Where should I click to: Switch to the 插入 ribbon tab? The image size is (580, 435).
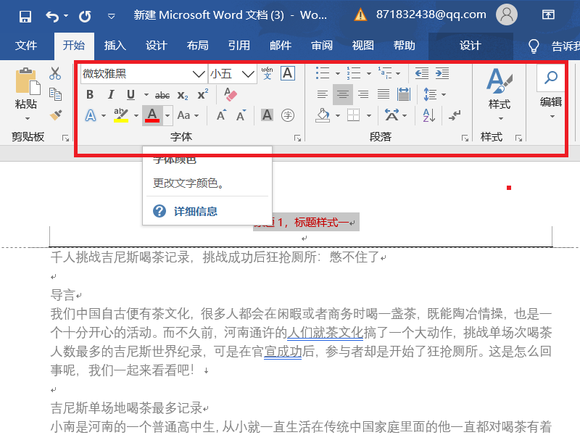pos(114,46)
